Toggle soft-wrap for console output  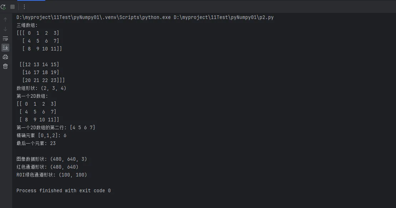pos(5,38)
